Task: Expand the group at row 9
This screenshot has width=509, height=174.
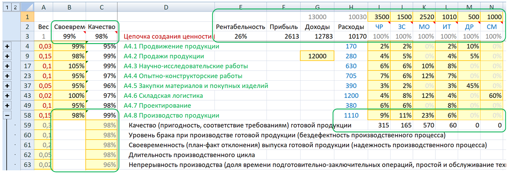Action: [7, 56]
